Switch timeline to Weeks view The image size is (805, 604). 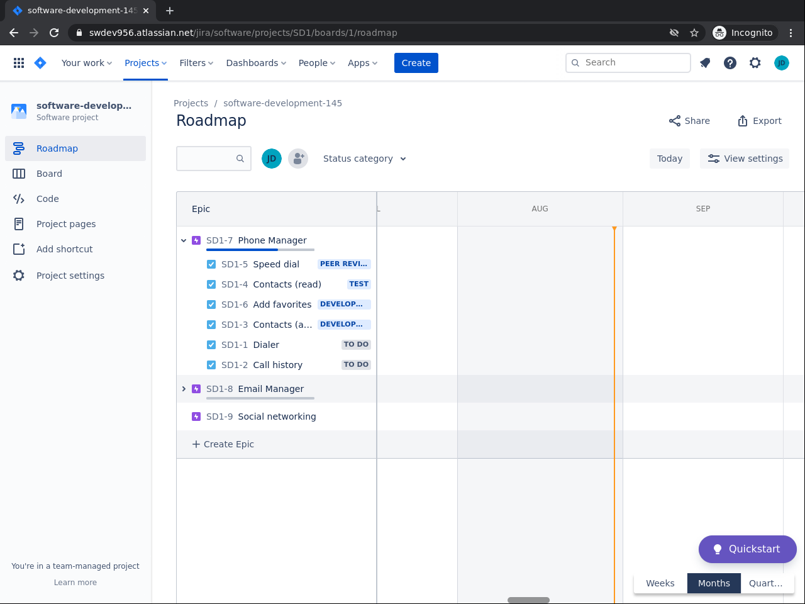tap(660, 583)
